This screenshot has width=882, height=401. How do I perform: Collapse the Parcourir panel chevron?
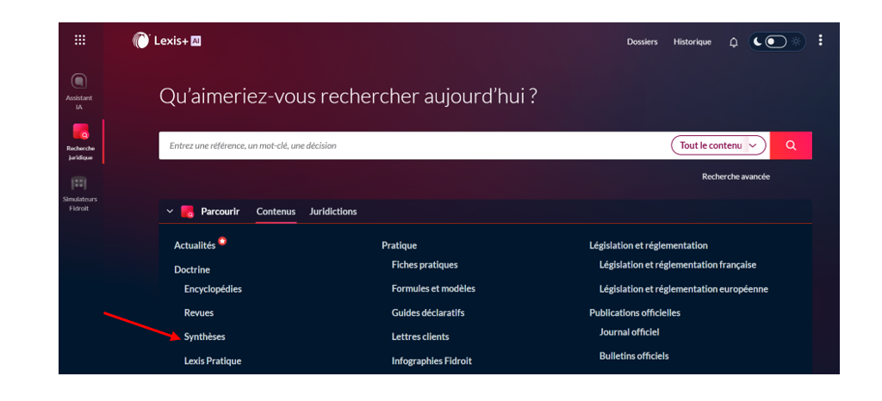click(x=170, y=212)
